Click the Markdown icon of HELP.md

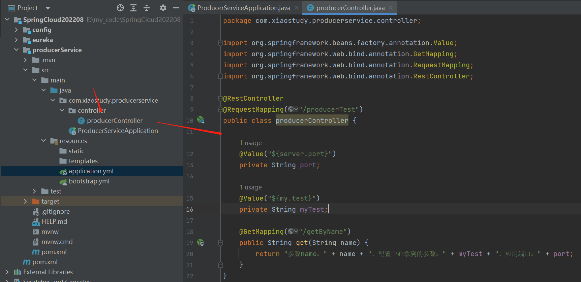(36, 221)
